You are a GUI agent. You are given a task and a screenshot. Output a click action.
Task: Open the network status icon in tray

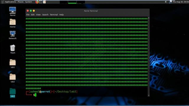click(170, 2)
